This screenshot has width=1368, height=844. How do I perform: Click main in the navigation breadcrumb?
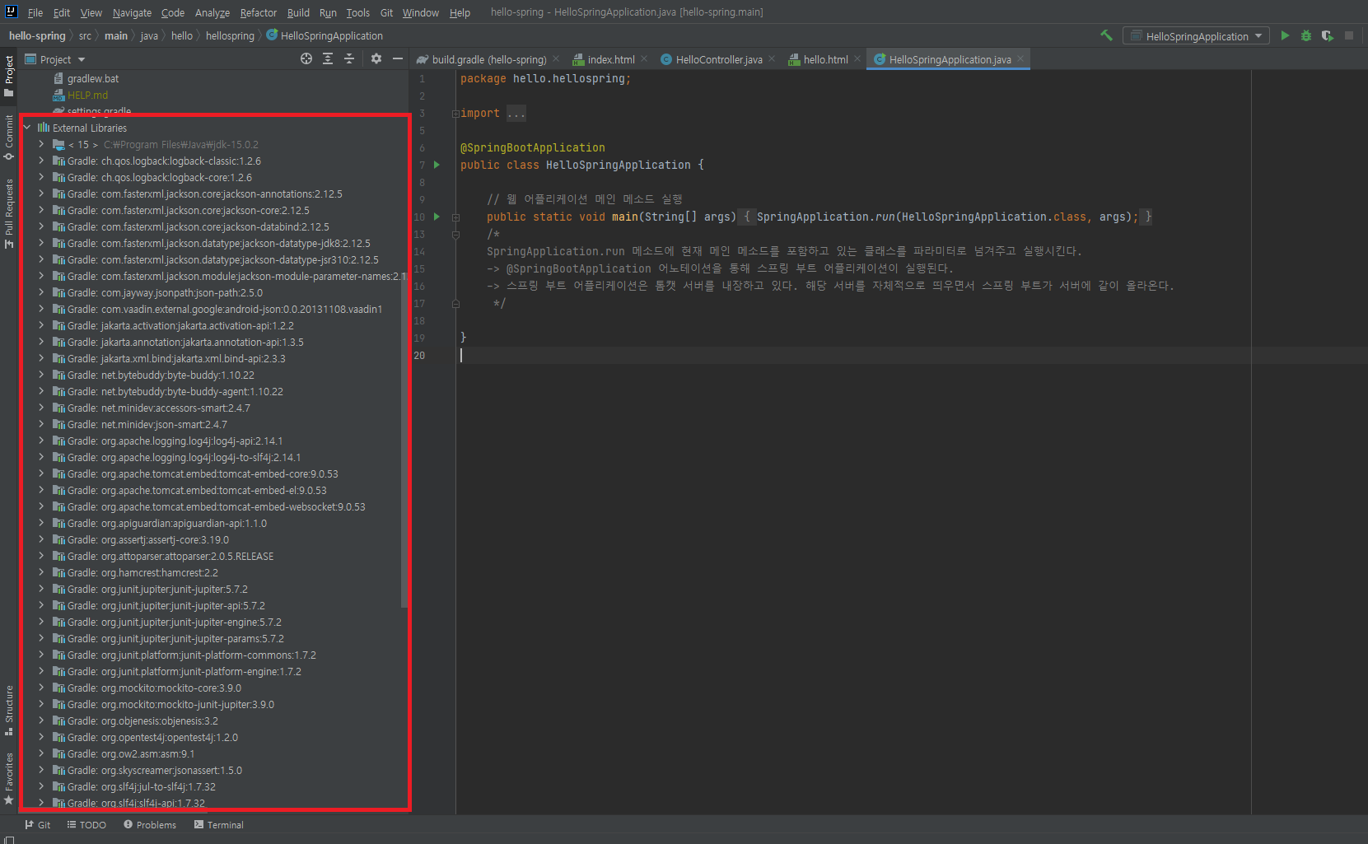click(116, 35)
